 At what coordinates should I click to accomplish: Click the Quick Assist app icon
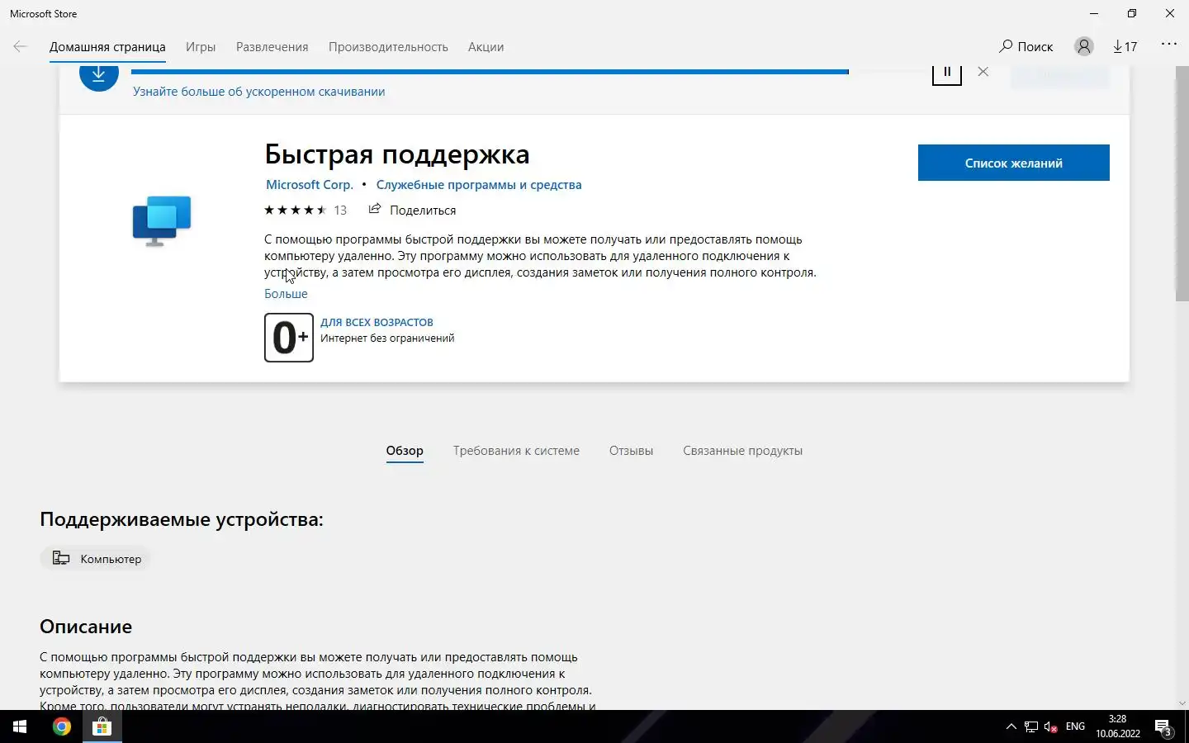[x=162, y=220]
